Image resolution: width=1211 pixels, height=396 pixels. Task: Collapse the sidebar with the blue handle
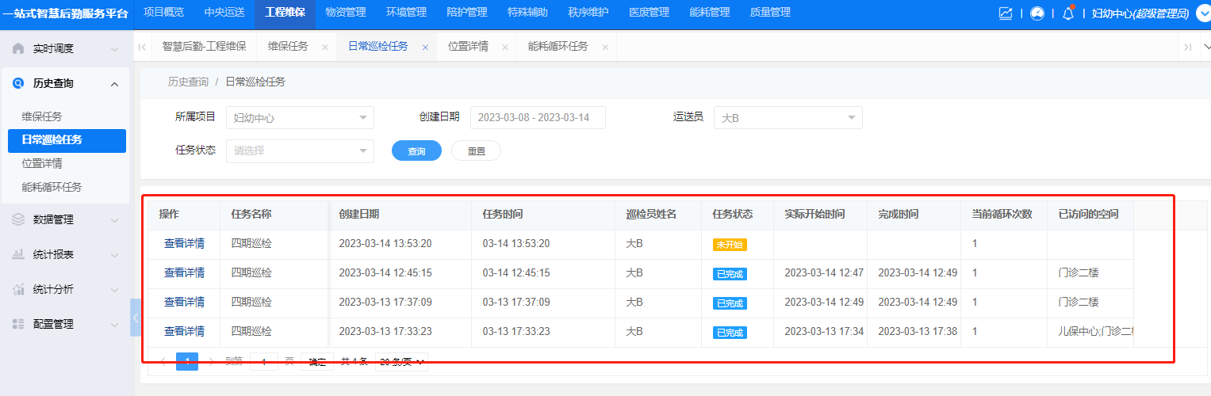(x=135, y=318)
